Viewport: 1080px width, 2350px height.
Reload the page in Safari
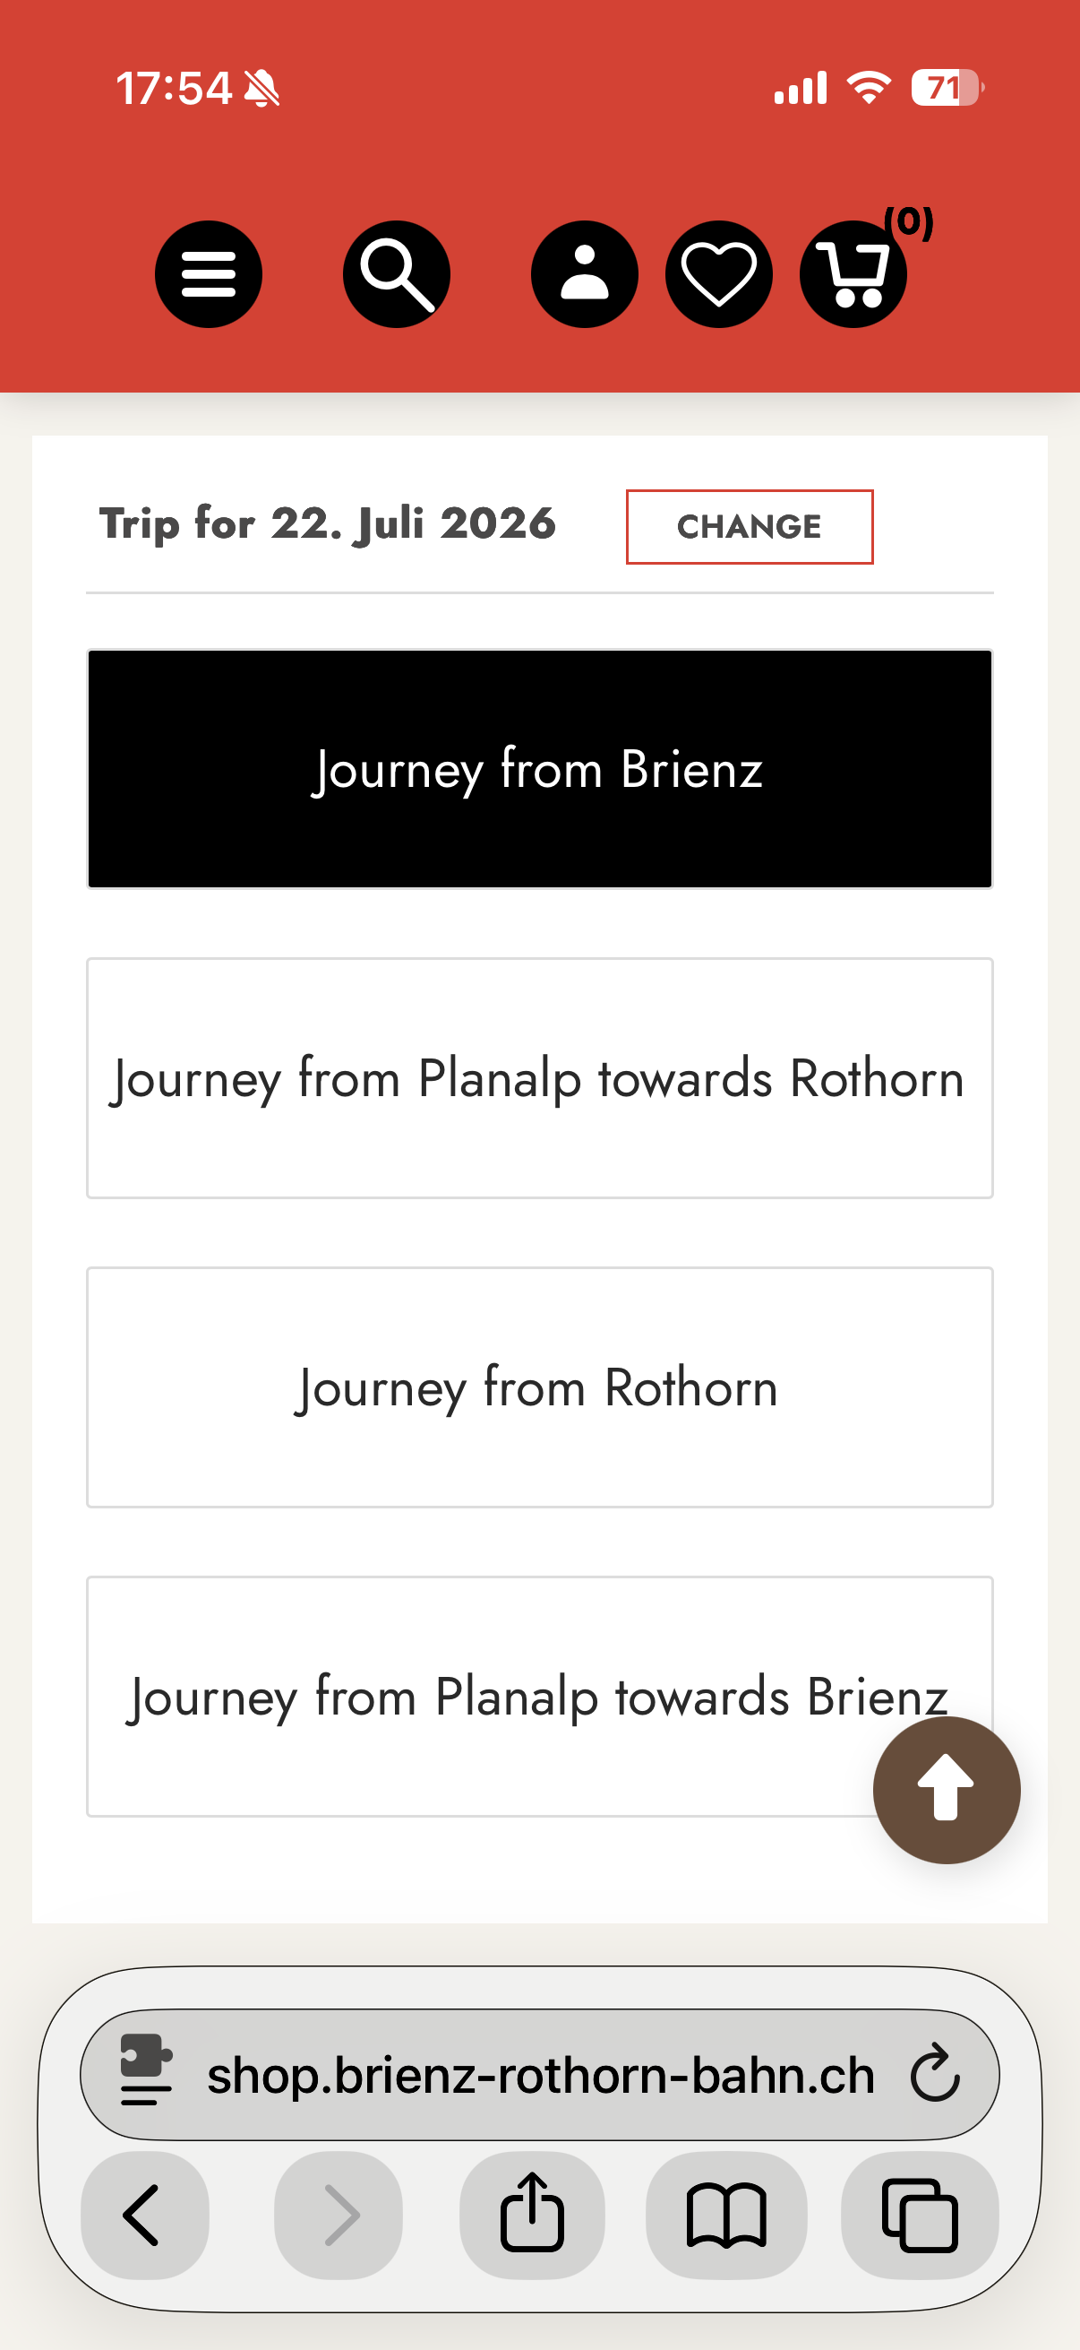(x=935, y=2075)
